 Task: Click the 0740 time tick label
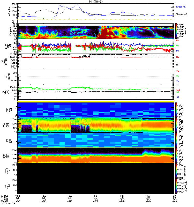point(148,202)
